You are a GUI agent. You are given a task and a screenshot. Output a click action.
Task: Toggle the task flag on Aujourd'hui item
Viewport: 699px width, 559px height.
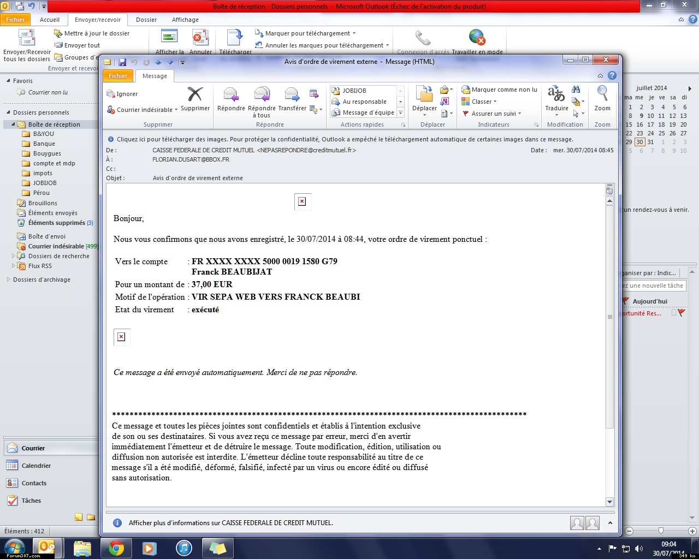pos(681,313)
